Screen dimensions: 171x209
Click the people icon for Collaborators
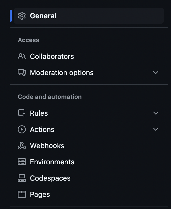coord(22,56)
